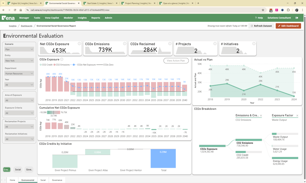Open the Department dropdown showing Human Resources
The height and width of the screenshot is (183, 306).
click(19, 74)
